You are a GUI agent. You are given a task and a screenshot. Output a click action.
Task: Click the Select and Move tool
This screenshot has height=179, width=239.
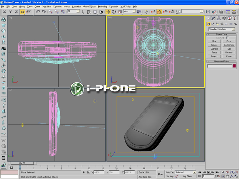pyautogui.click(x=108, y=12)
